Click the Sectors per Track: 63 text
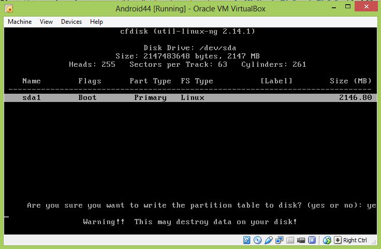The image size is (381, 249). tap(179, 64)
